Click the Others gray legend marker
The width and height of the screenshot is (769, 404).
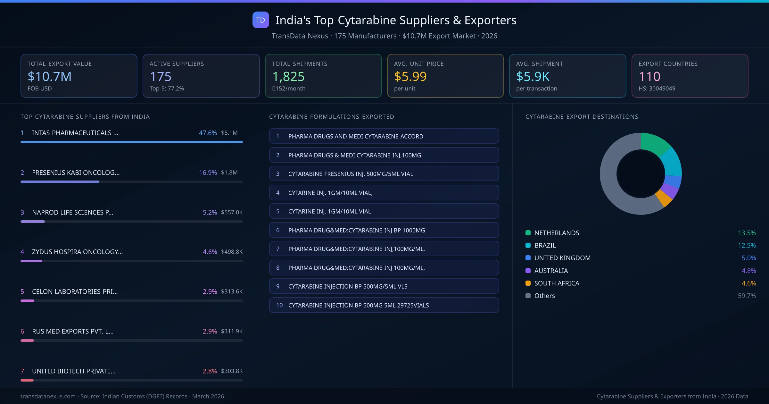point(528,296)
